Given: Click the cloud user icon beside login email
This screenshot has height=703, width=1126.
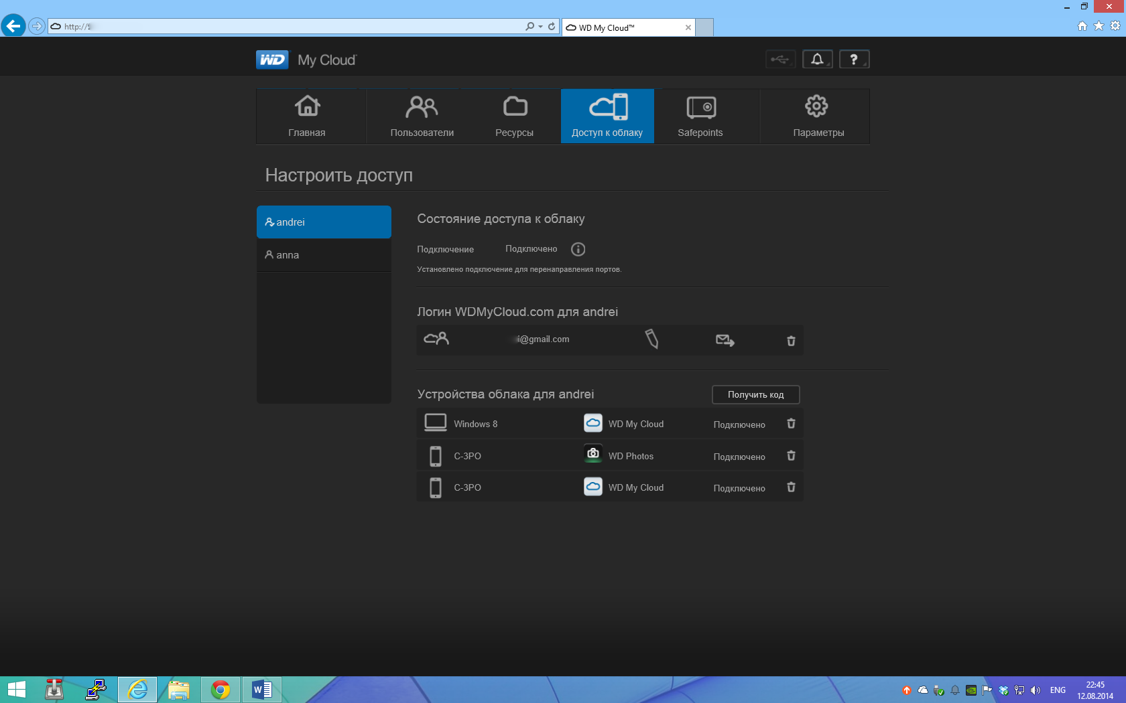Looking at the screenshot, I should (436, 339).
